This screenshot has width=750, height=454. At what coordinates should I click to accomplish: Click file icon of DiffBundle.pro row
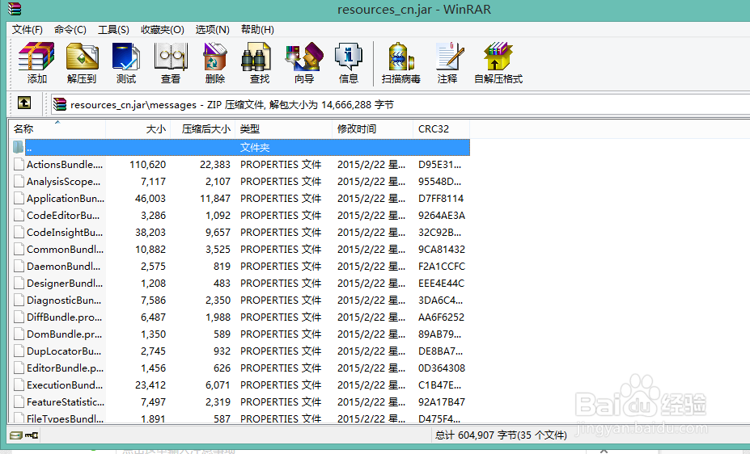click(19, 317)
